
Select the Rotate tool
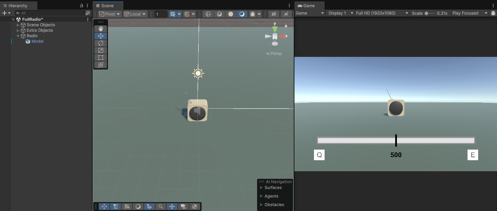tap(100, 43)
